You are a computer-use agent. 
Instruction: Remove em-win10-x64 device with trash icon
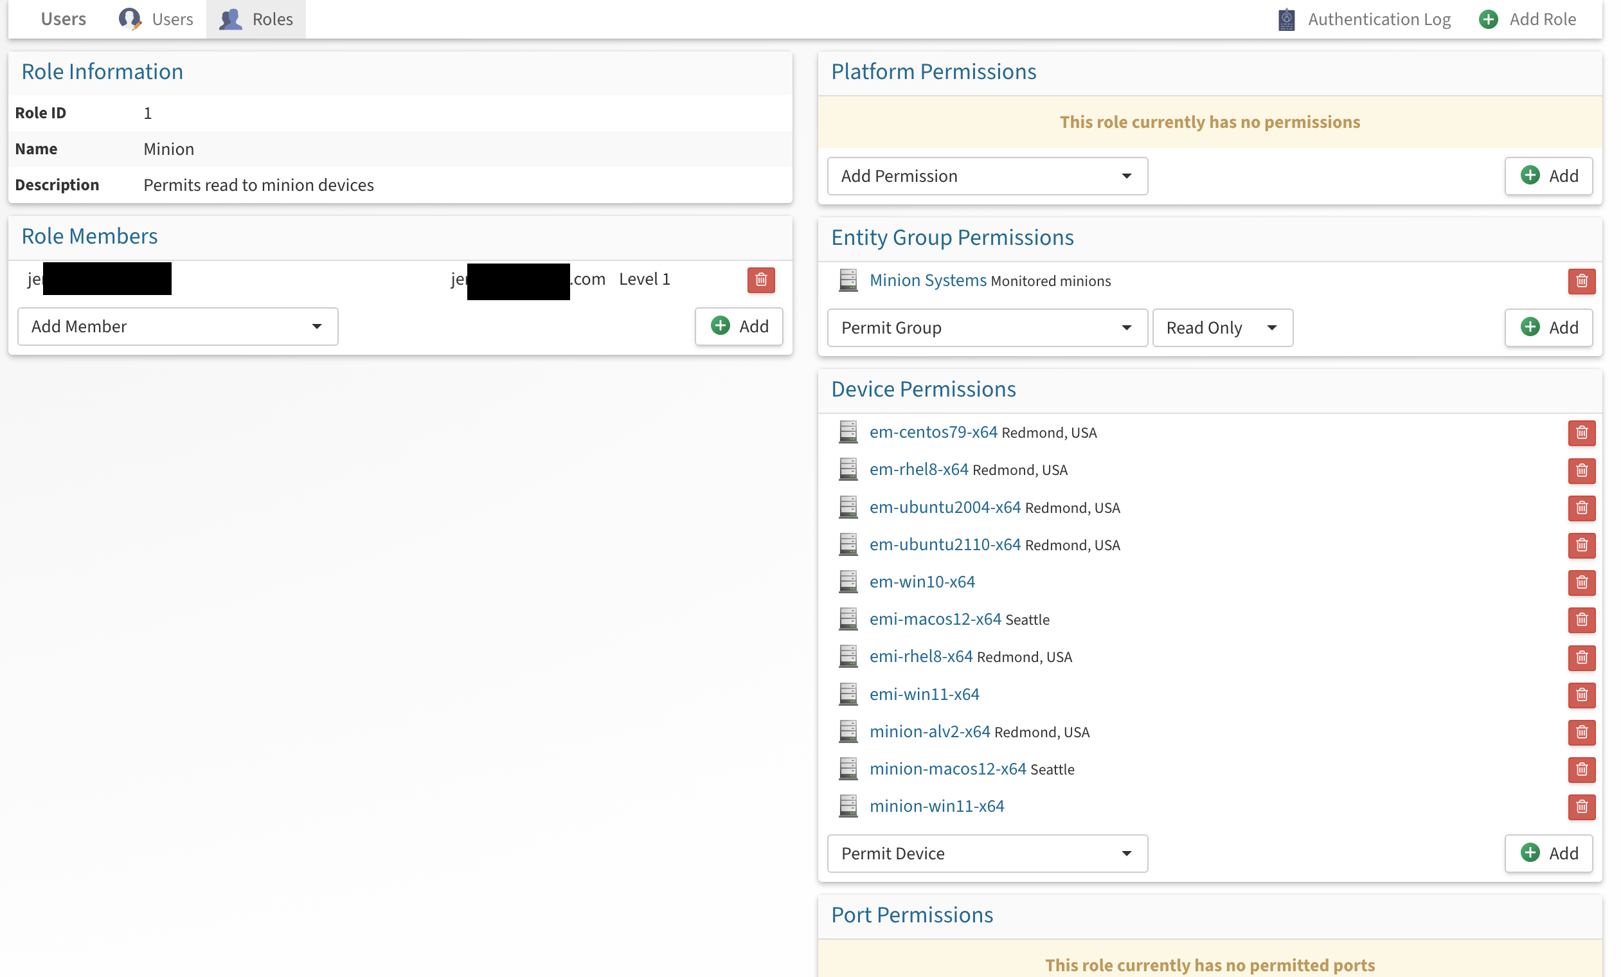1581,582
